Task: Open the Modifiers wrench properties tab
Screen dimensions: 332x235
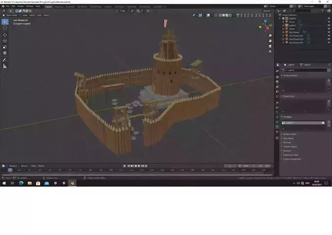Action: click(x=277, y=107)
